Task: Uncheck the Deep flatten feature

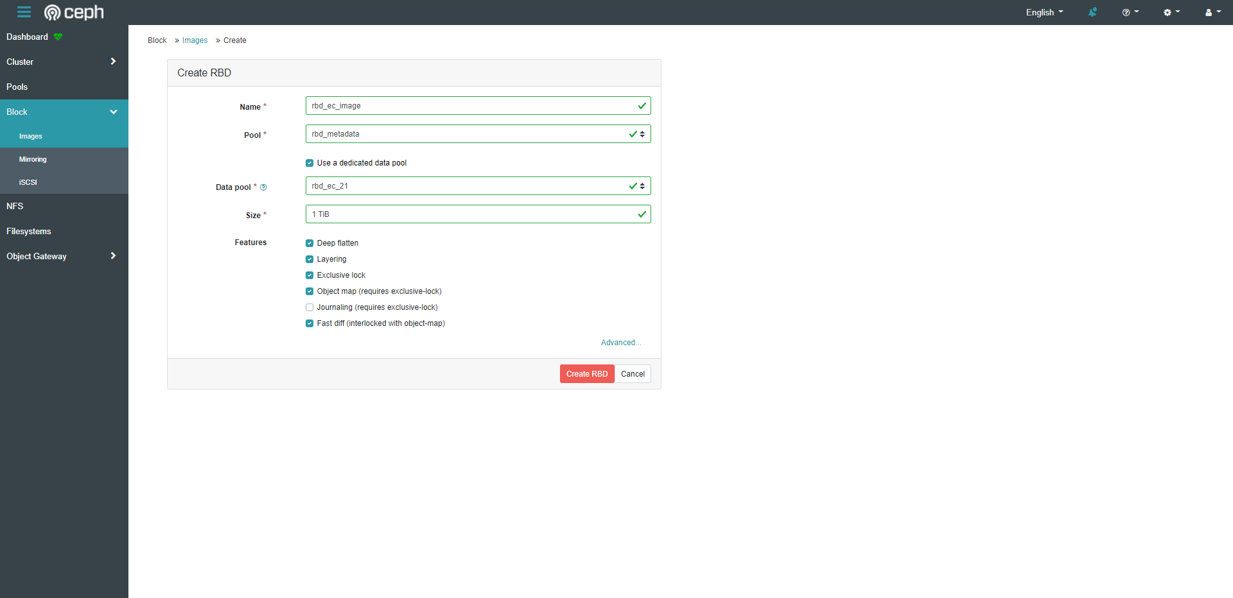Action: (310, 243)
